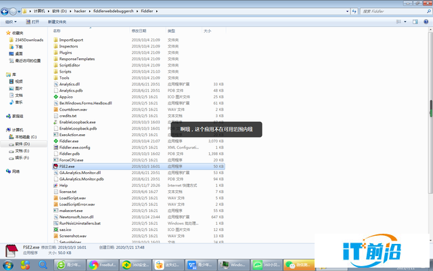
Task: Select the Scripts folder icon
Action: 55,72
